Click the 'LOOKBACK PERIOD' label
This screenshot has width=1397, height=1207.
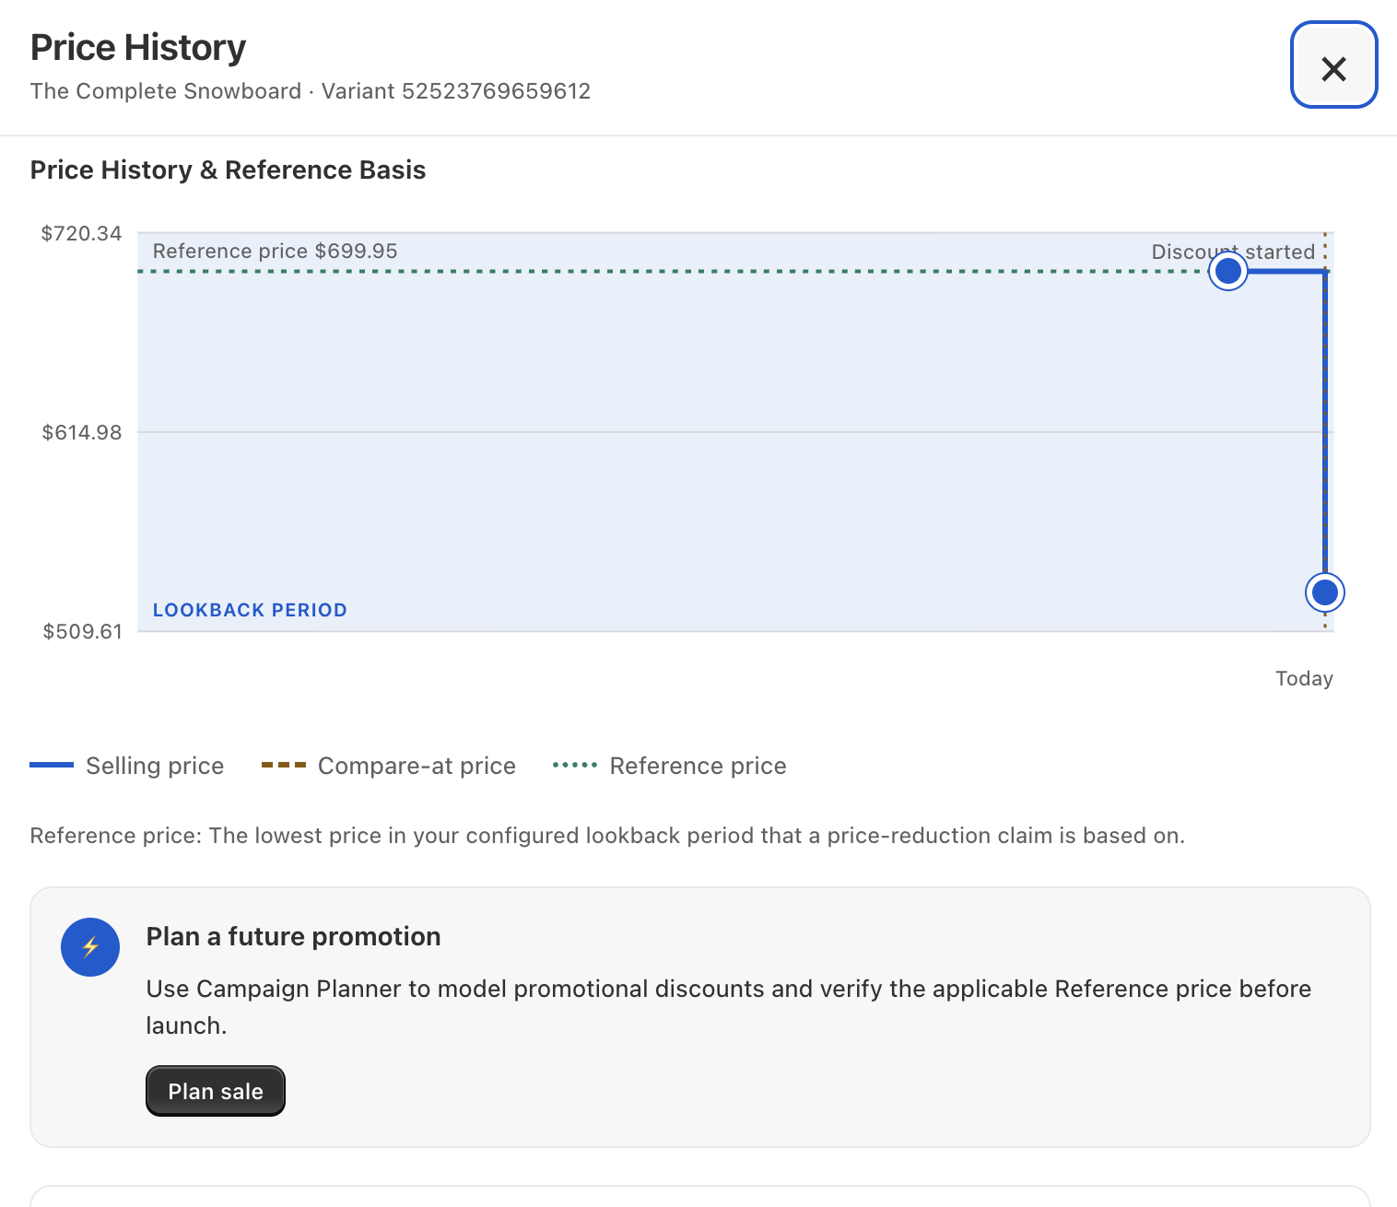(250, 610)
